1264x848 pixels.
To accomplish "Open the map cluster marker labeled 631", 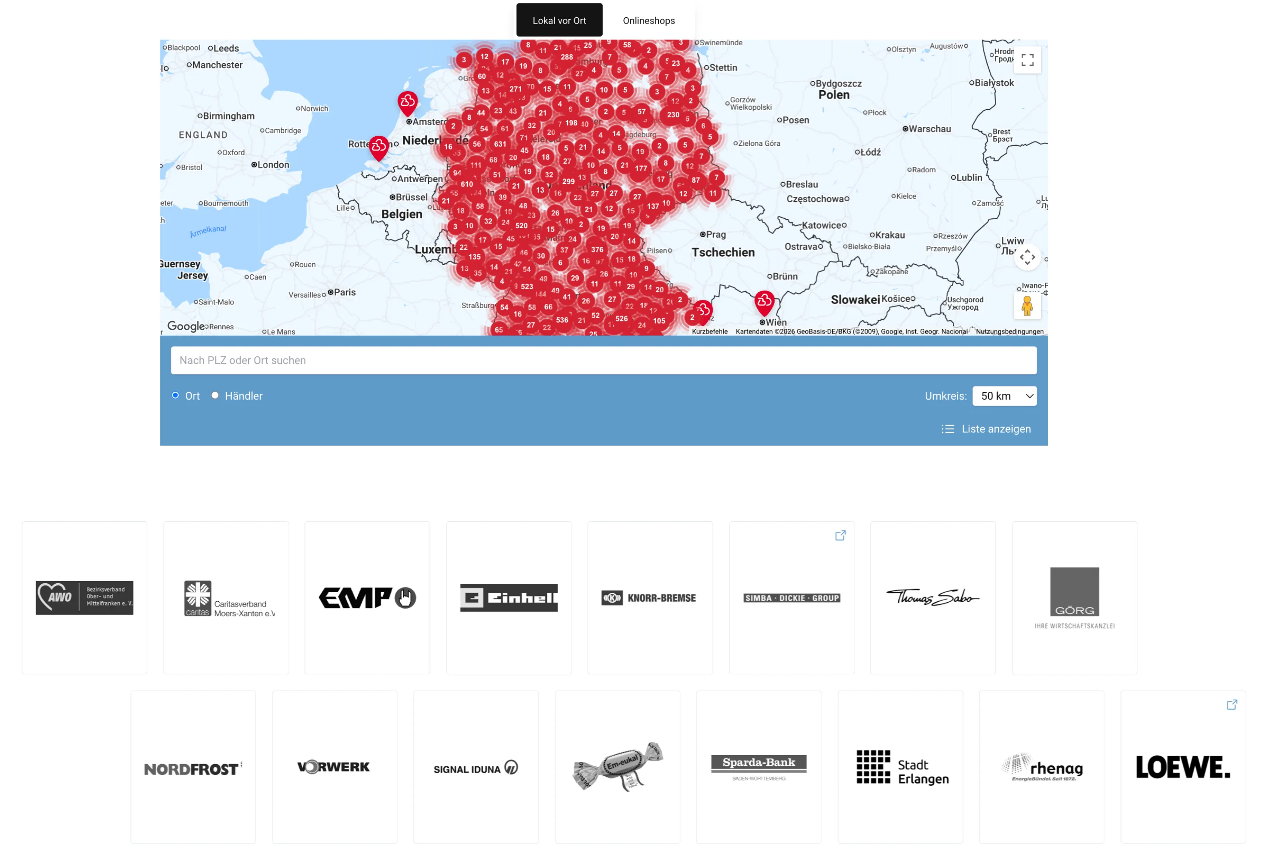I will pos(500,144).
